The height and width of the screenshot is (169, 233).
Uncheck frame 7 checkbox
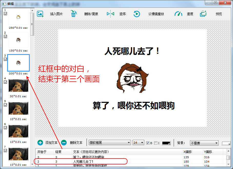(5, 151)
